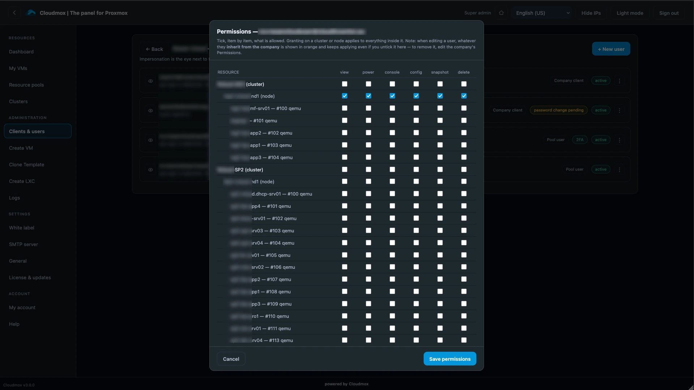Viewport: 694px width, 390px height.
Task: Uncheck console permission for first nd1 node
Action: point(392,96)
